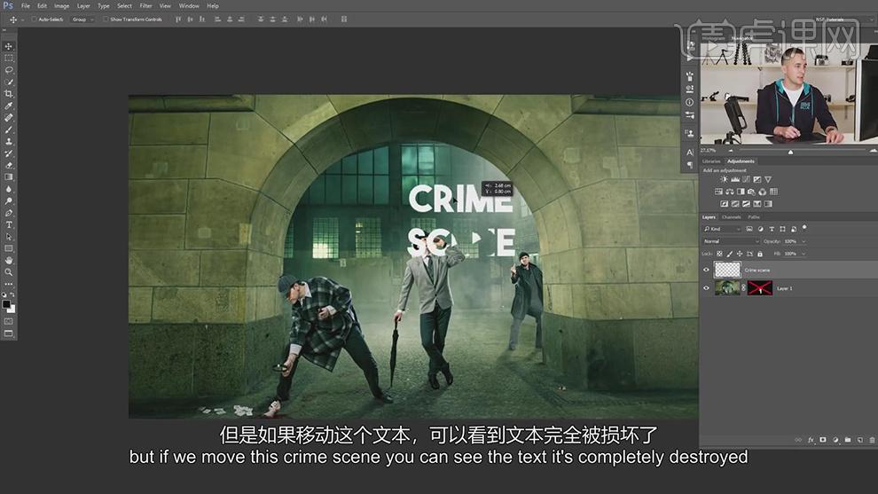Select the Blur tool
This screenshot has height=494, width=878.
[x=8, y=189]
